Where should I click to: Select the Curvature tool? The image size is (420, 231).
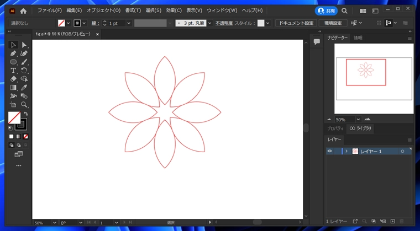24,53
